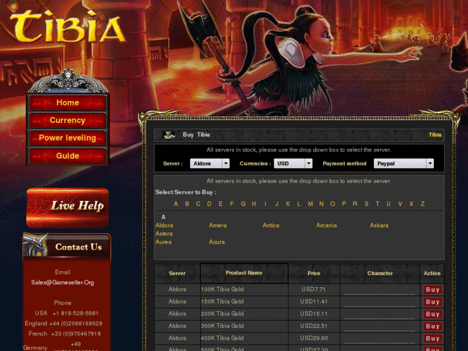Select the Antica server link
This screenshot has width=468, height=351.
[x=271, y=225]
